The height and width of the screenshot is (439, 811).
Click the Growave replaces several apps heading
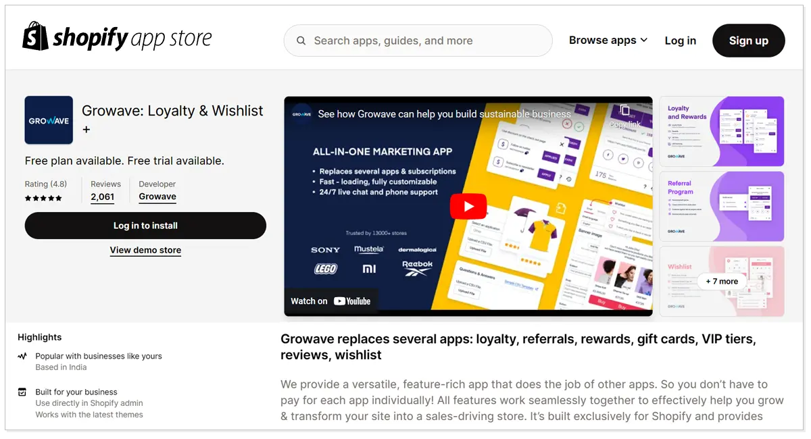point(518,346)
